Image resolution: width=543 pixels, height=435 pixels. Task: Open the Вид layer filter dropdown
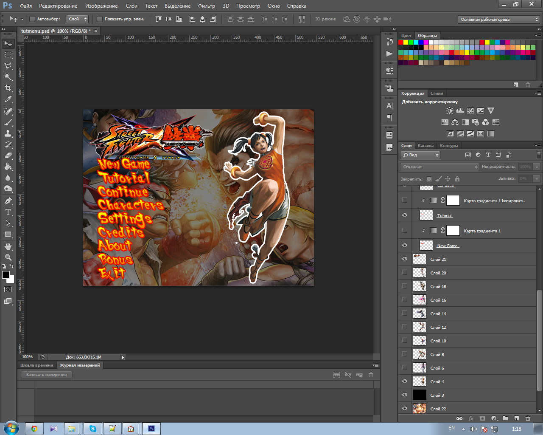pyautogui.click(x=421, y=155)
